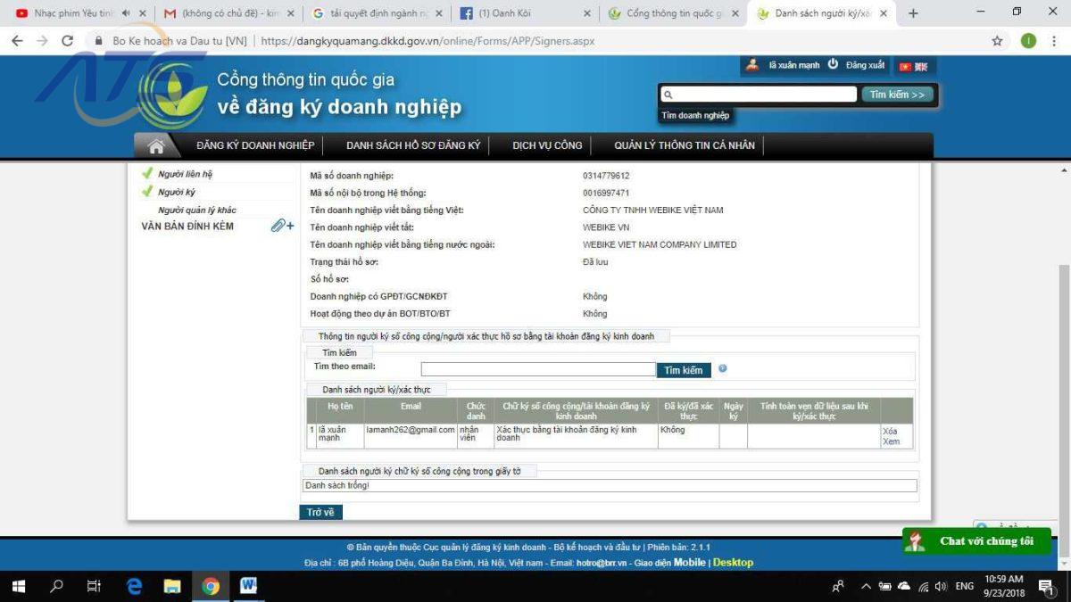Click the Xóa link in signer row
This screenshot has height=602, width=1071.
point(890,431)
